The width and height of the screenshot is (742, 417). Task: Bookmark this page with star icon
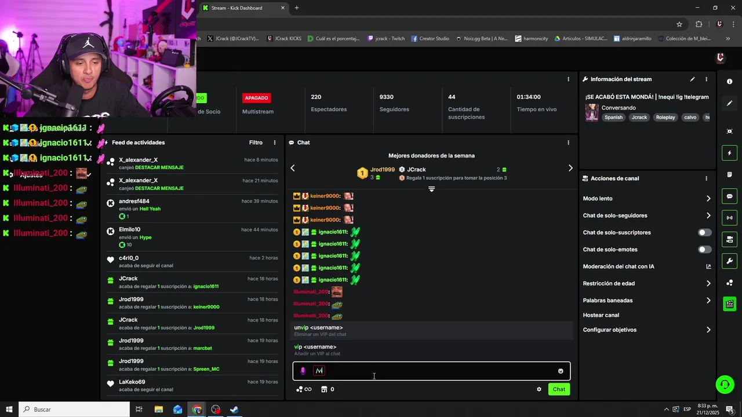tap(679, 24)
